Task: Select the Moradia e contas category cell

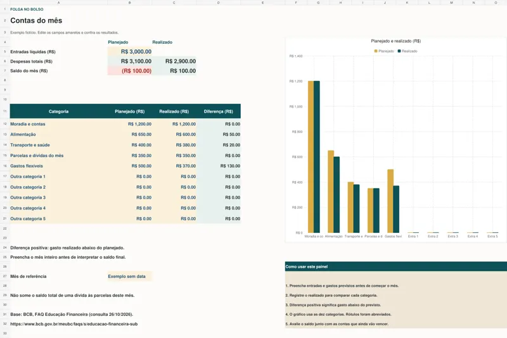Action: pyautogui.click(x=58, y=124)
